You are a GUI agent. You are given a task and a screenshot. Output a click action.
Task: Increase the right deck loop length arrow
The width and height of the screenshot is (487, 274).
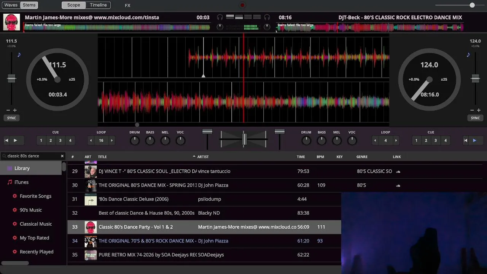coord(396,140)
